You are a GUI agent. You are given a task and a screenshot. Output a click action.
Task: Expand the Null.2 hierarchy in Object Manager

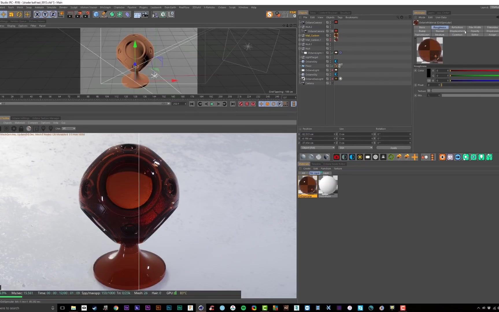300,27
